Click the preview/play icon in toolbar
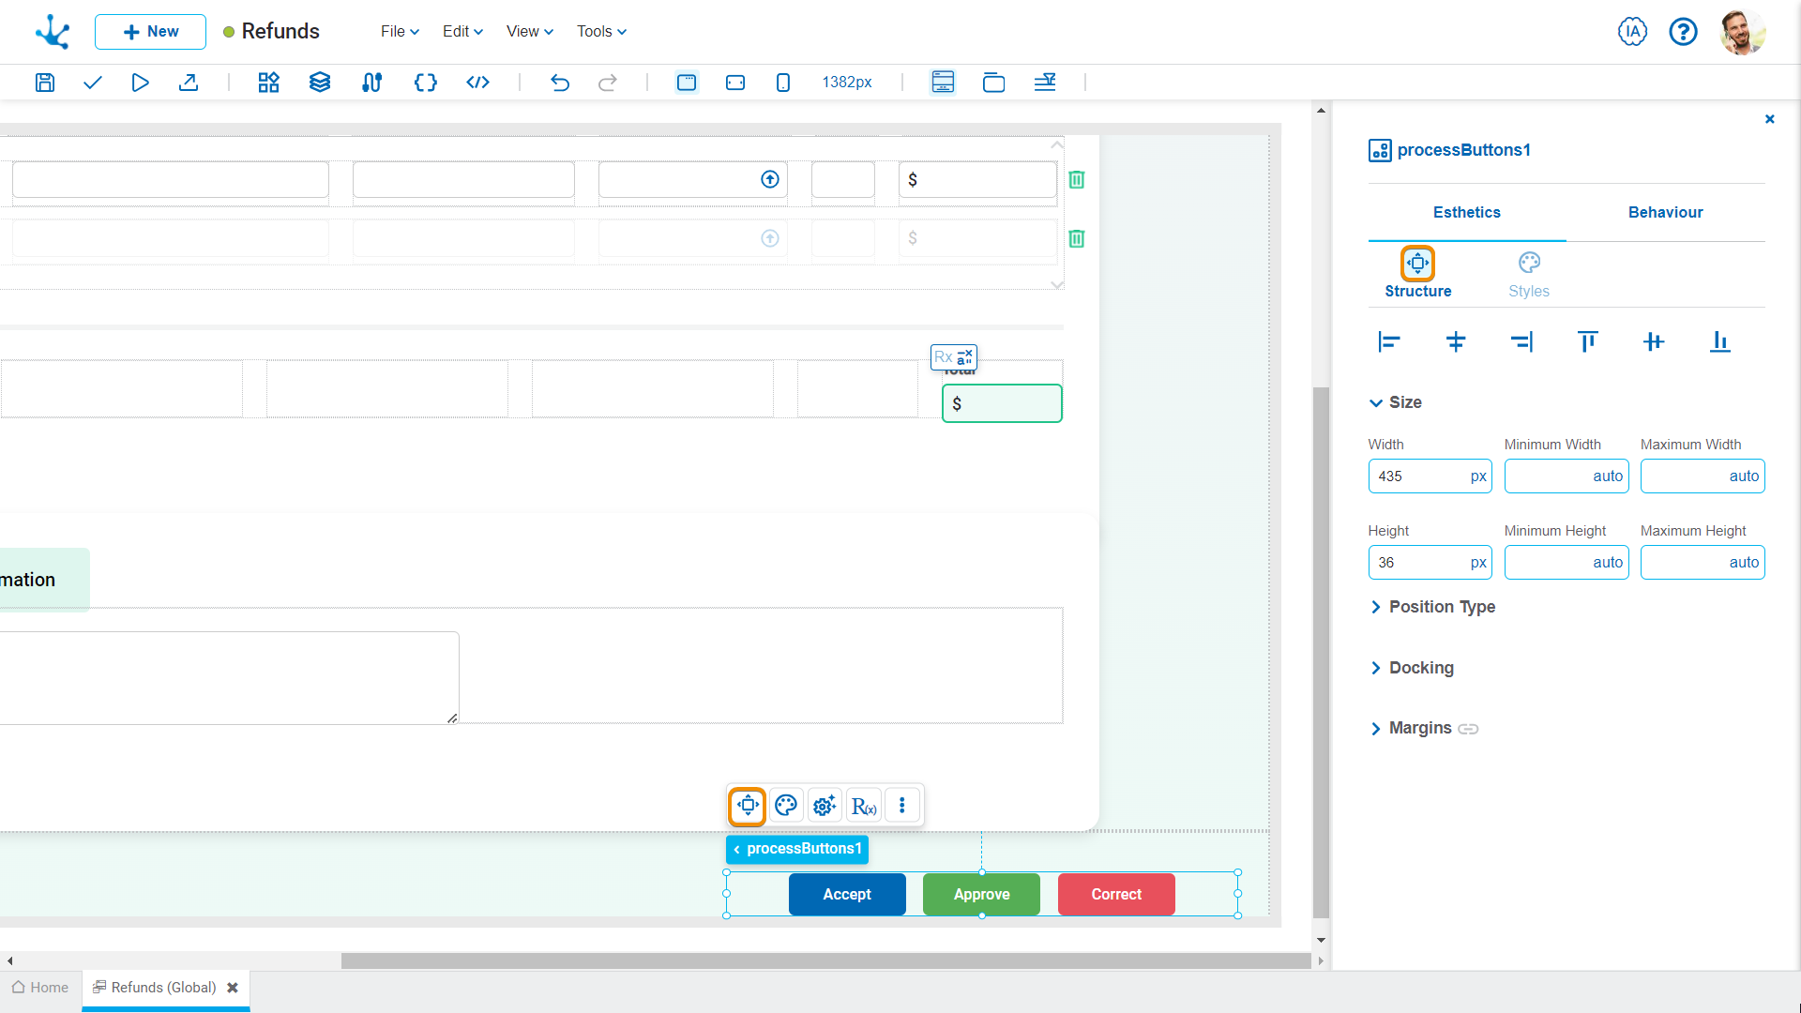Viewport: 1801px width, 1013px height. pos(140,82)
